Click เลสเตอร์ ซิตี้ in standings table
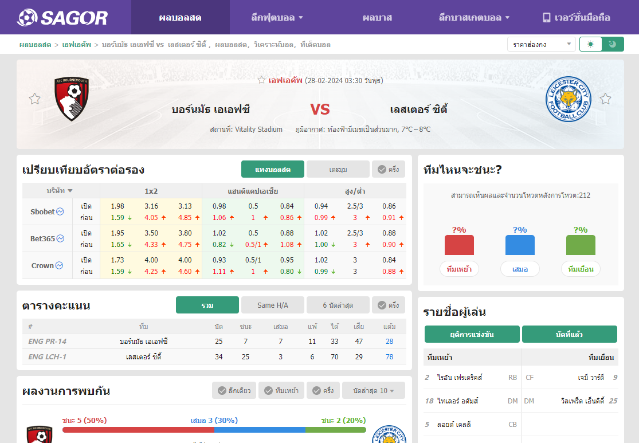 pos(143,356)
